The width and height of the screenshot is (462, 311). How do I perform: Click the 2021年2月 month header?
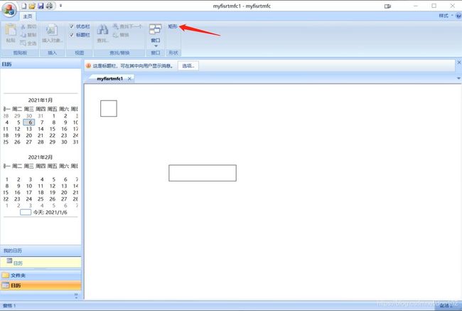tap(41, 157)
